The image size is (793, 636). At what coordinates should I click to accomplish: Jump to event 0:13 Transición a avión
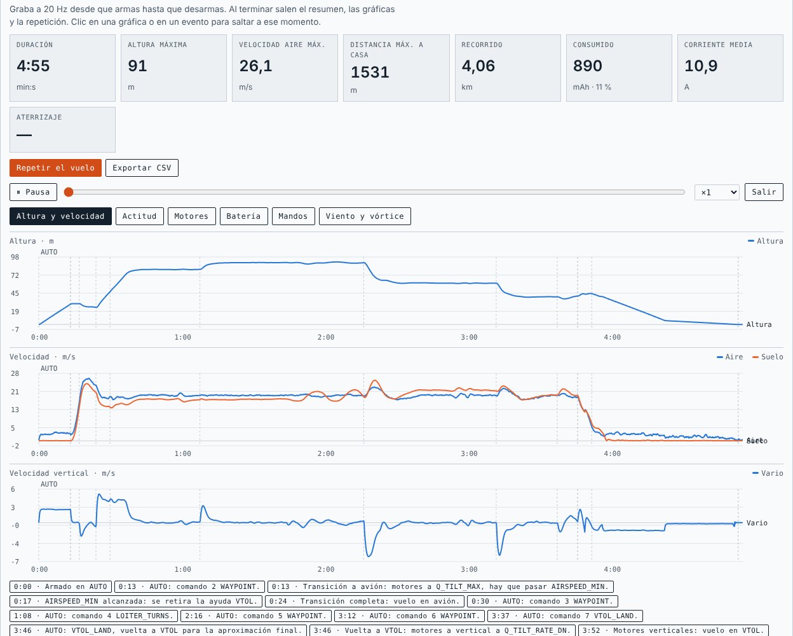[x=440, y=586]
